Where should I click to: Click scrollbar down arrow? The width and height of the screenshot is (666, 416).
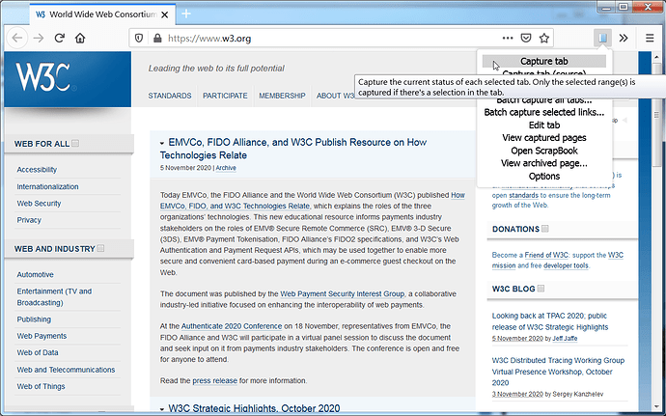(656, 407)
